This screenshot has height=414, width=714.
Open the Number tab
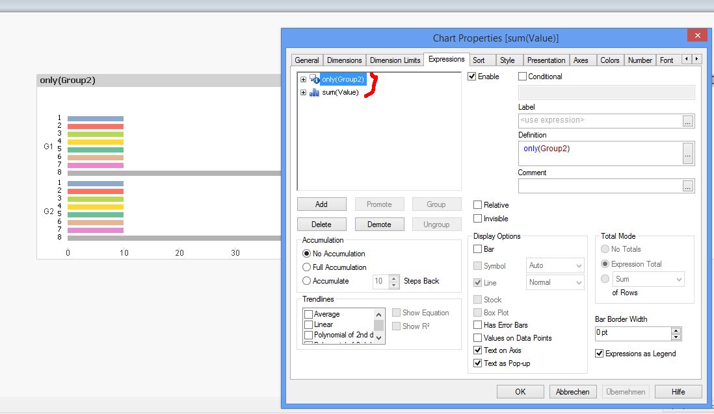(640, 60)
